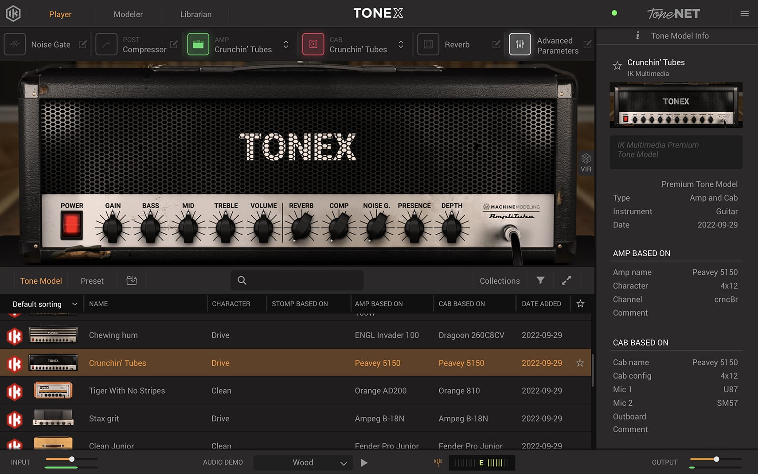
Task: Select the Noise Gate module icon
Action: 15,44
